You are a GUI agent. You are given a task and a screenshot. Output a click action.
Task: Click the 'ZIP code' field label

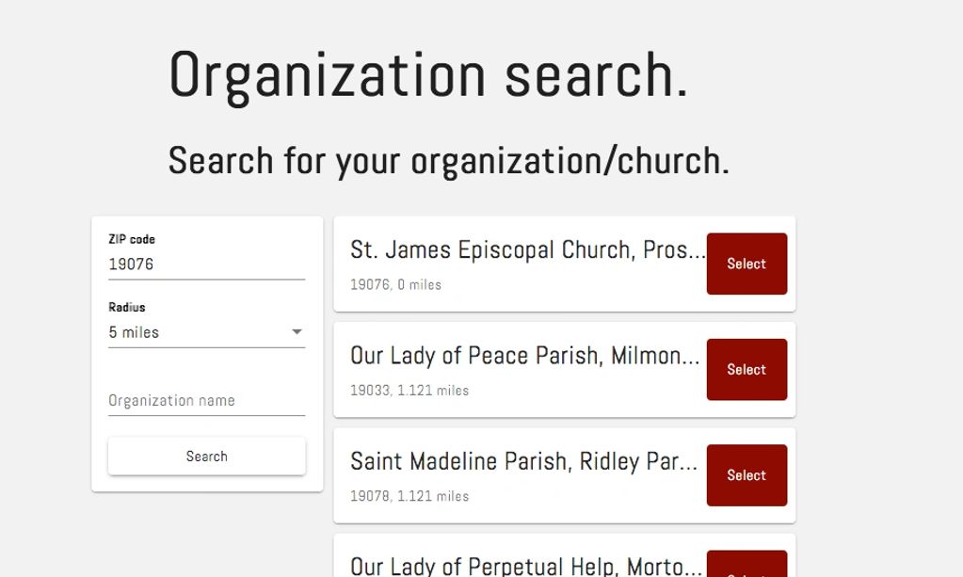coord(132,239)
